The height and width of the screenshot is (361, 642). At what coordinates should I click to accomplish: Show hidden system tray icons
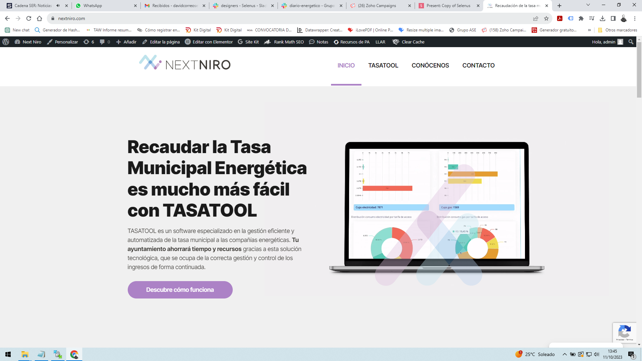pyautogui.click(x=564, y=354)
